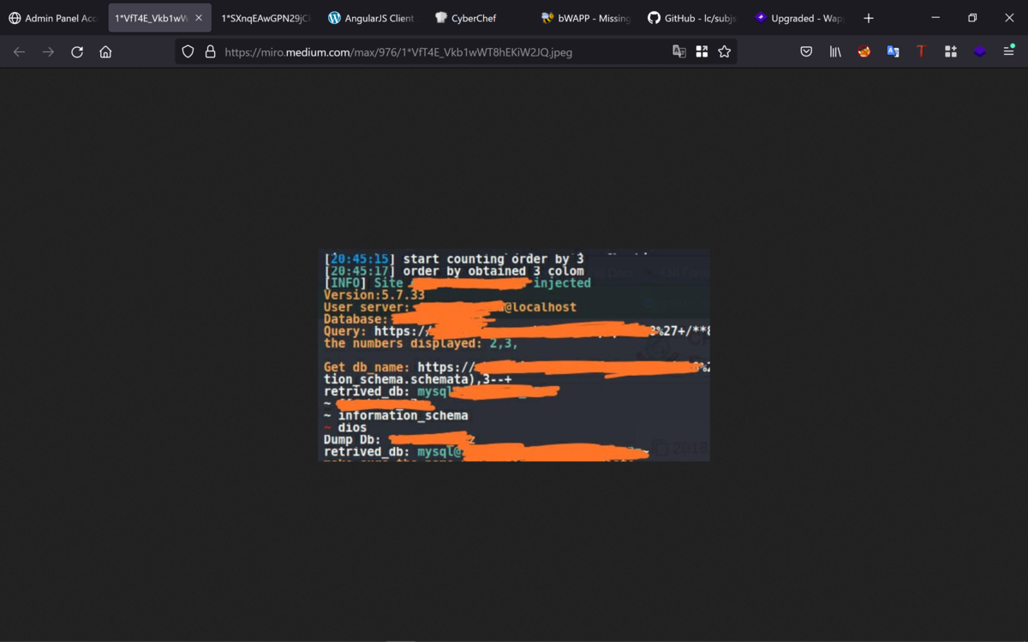Reload the current image page
Viewport: 1028px width, 642px height.
tap(77, 52)
